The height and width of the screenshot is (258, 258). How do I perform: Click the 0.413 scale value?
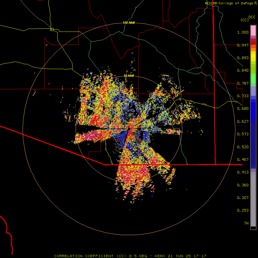click(243, 172)
